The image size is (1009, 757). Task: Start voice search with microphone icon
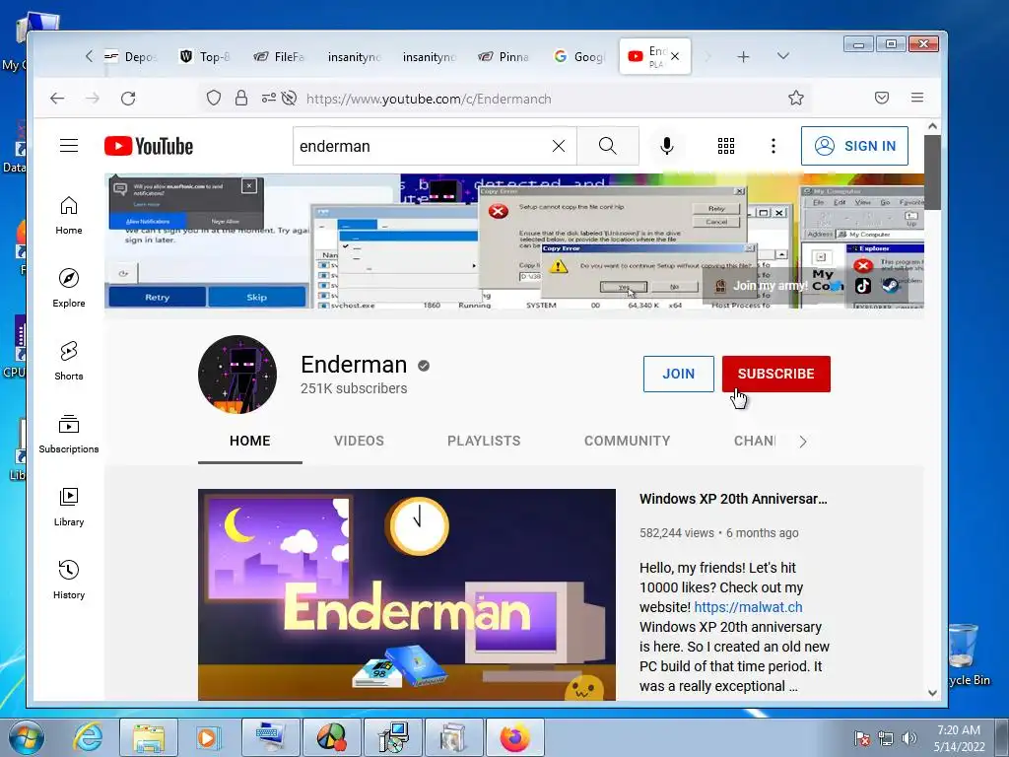[x=667, y=146]
